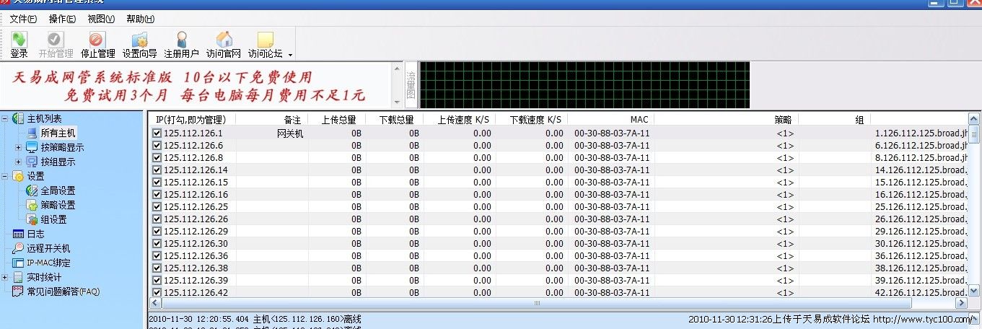Select row 125.112.126.42
This screenshot has width=982, height=329.
click(558, 292)
